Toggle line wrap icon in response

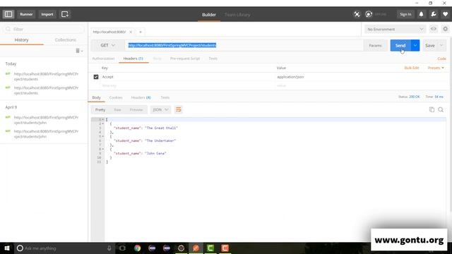coord(179,109)
